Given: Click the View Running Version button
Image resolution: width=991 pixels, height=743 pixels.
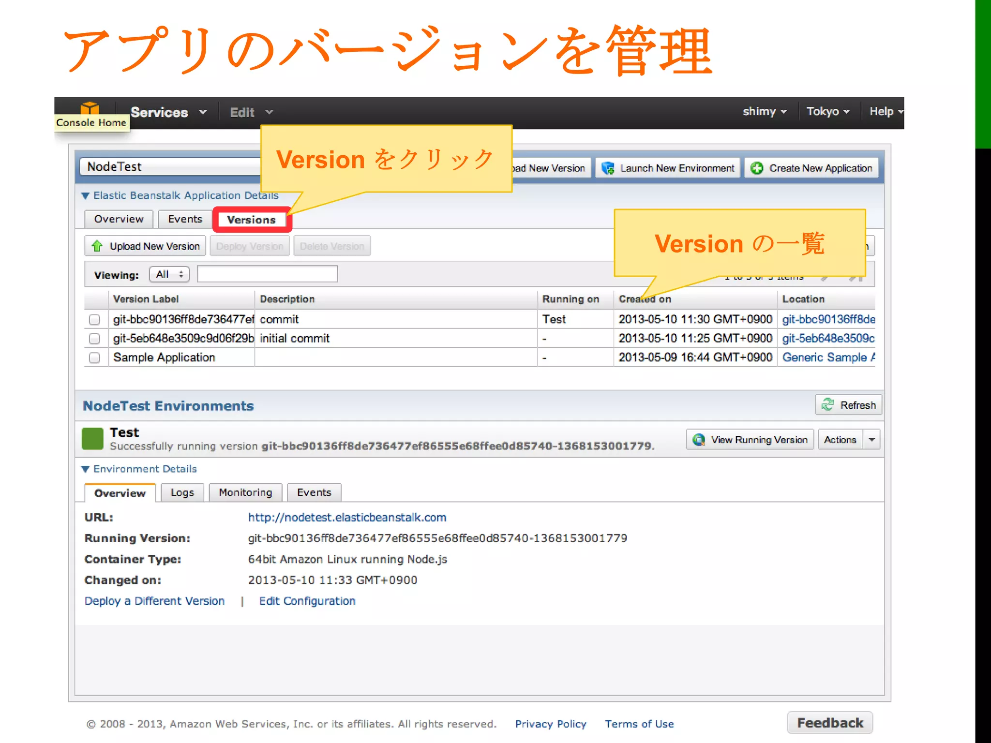Looking at the screenshot, I should pos(750,439).
